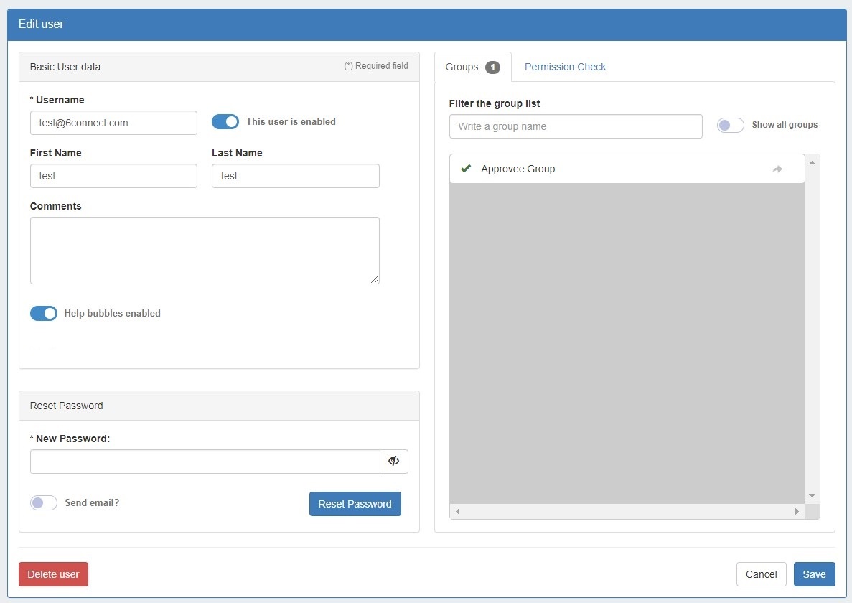Click the password visibility eye icon
The image size is (852, 603).
393,462
